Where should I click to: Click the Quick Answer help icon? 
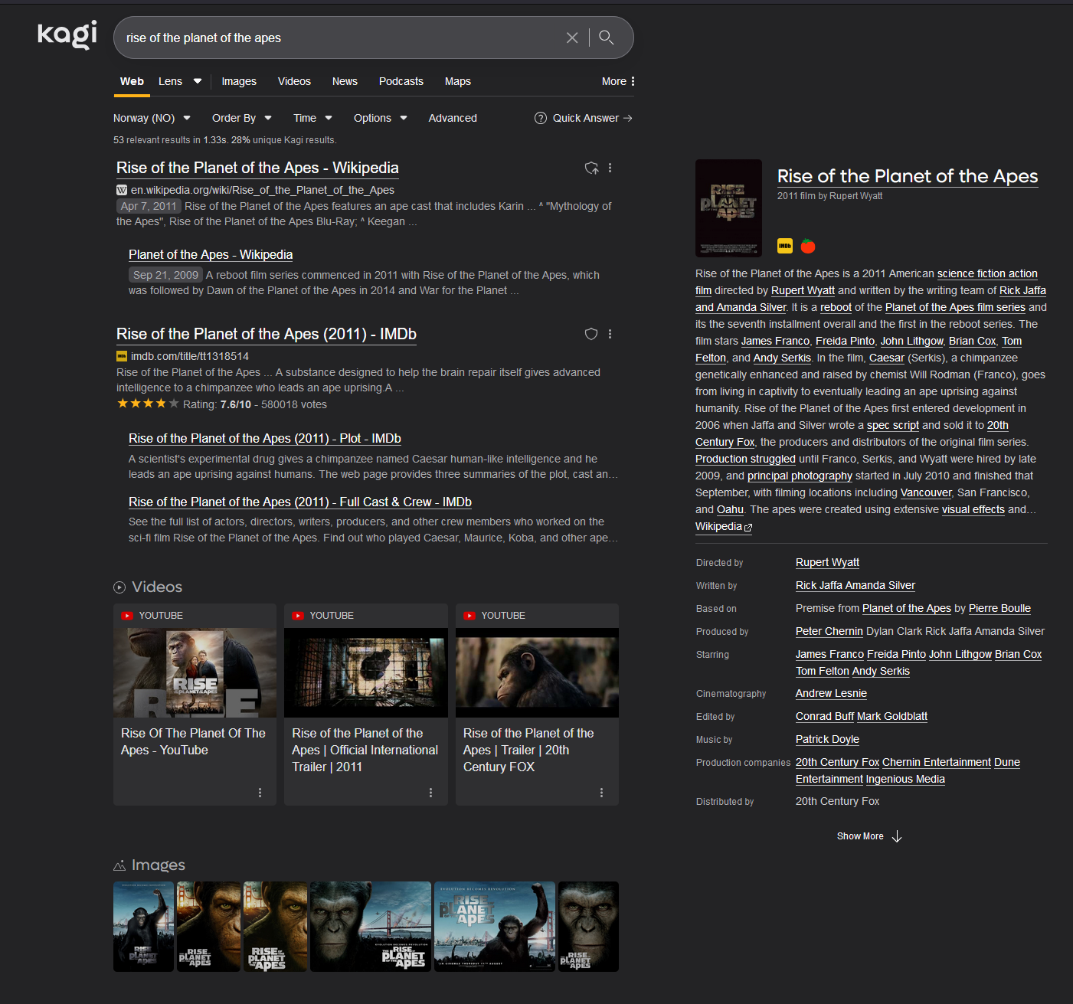point(541,118)
